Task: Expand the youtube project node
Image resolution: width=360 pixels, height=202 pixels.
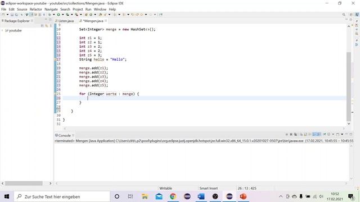Action: point(2,30)
